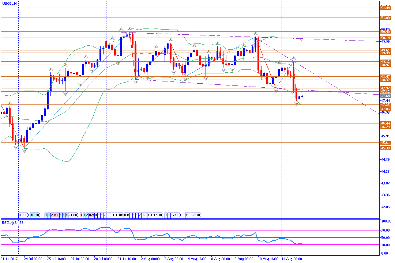Select the 45.38 support level label
This screenshot has width=395, height=263.
pyautogui.click(x=385, y=148)
